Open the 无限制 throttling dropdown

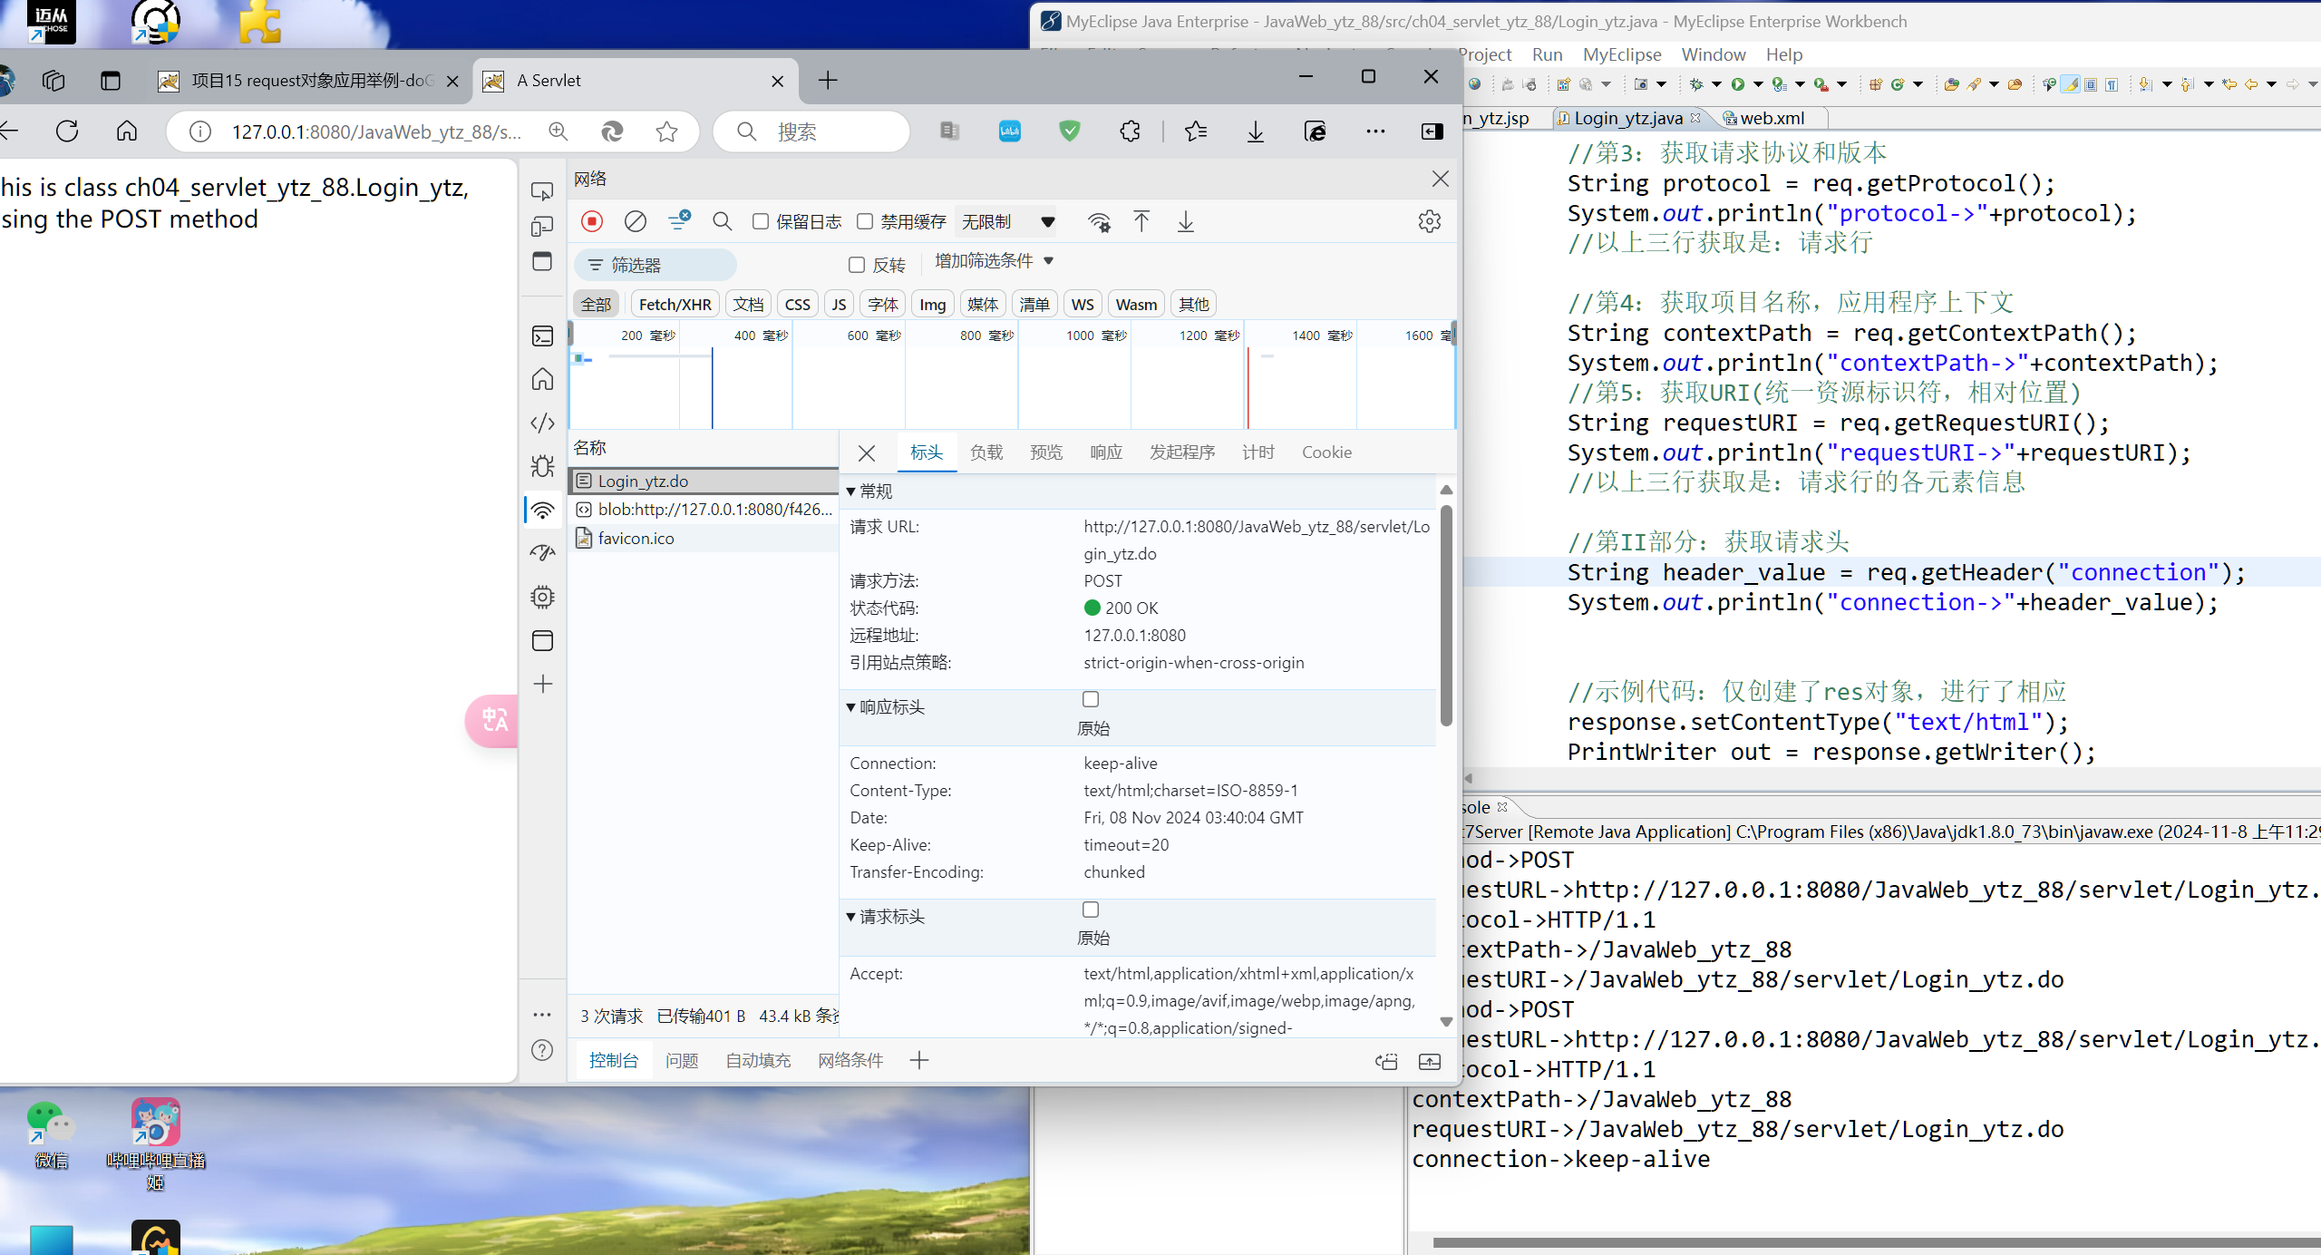(1007, 221)
